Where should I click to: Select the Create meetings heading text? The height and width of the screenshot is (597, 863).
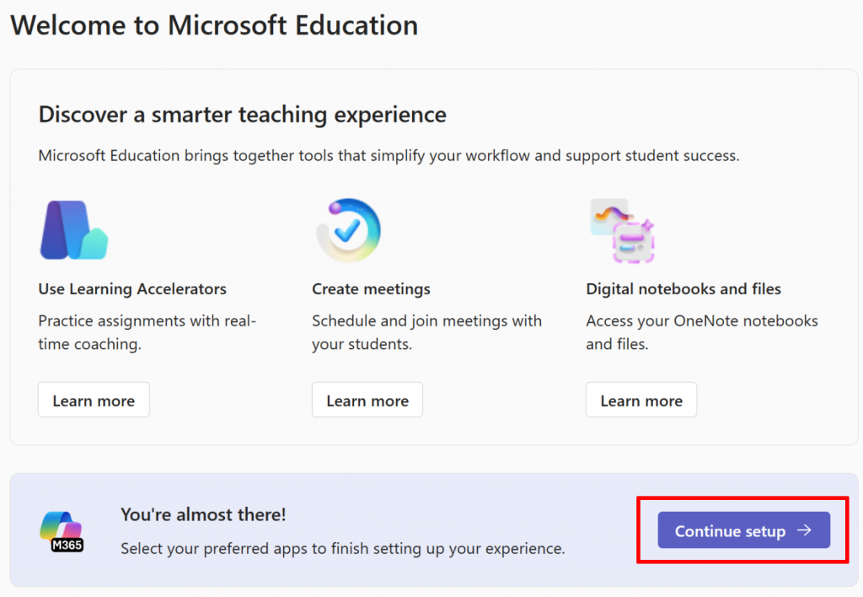[371, 288]
